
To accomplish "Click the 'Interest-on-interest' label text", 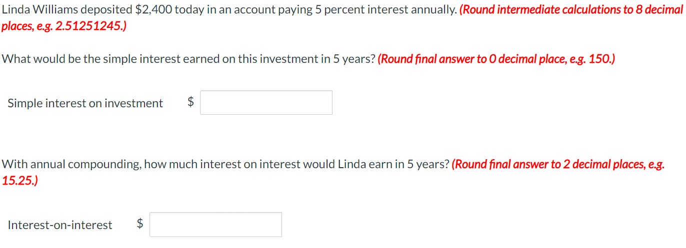I will [x=60, y=225].
